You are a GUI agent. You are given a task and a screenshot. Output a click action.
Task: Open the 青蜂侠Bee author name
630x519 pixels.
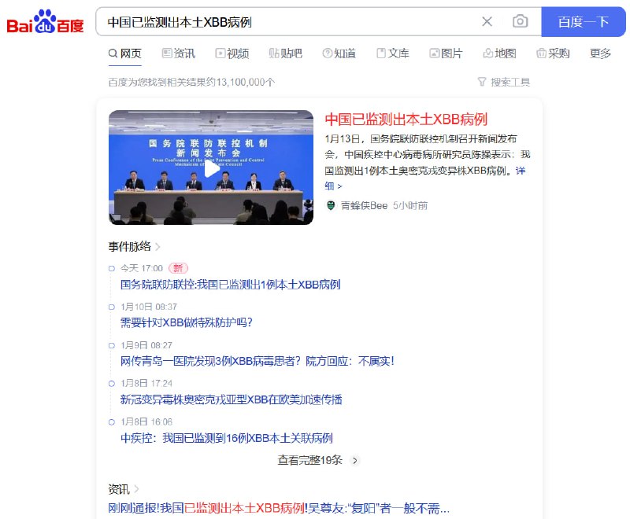[364, 206]
